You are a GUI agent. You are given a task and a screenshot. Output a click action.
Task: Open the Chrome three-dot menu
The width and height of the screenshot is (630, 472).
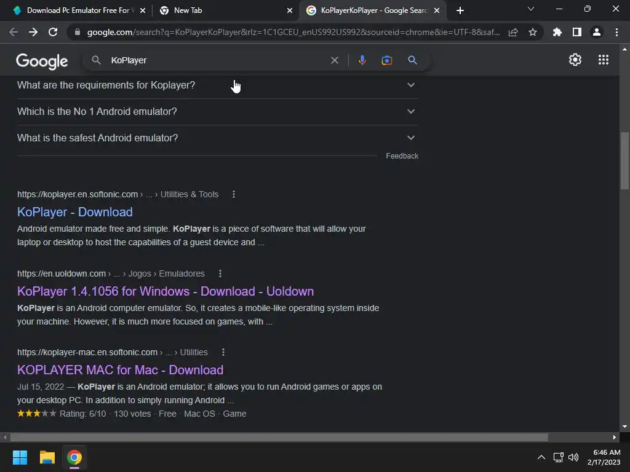(x=616, y=32)
